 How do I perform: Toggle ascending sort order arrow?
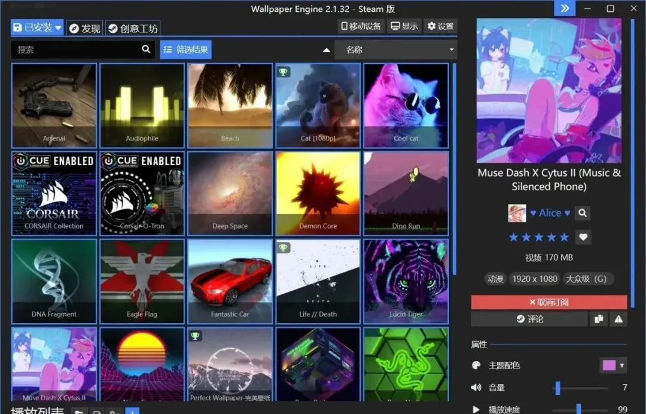(x=327, y=50)
